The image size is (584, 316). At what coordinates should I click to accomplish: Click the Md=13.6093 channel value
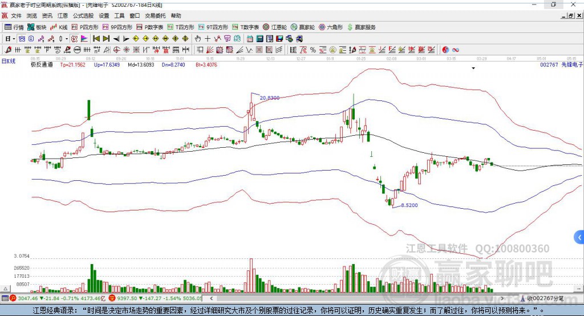[141, 64]
